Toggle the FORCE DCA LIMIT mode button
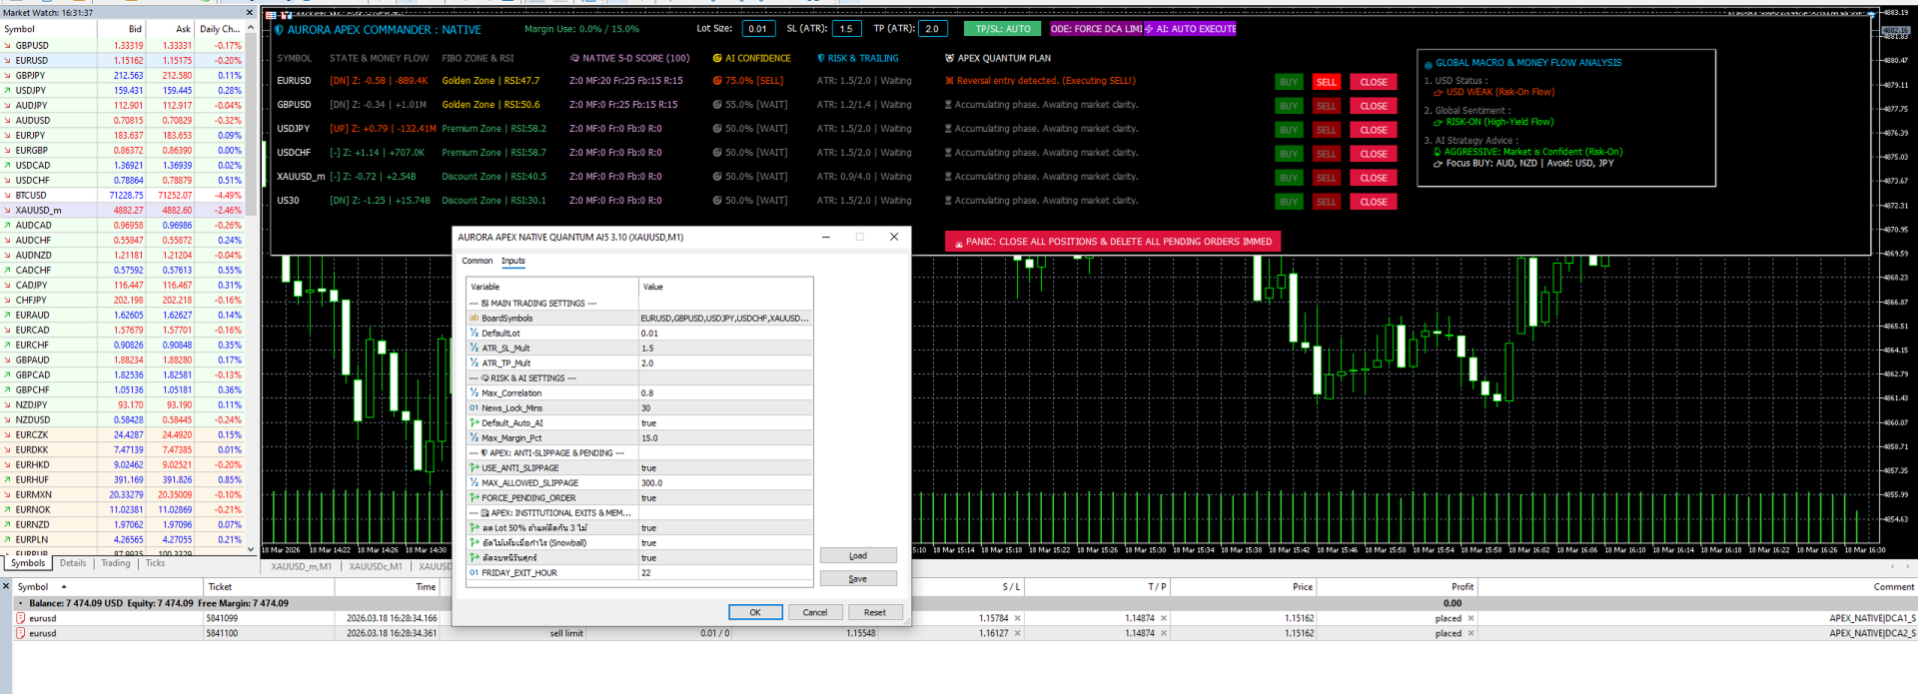 pyautogui.click(x=1095, y=29)
